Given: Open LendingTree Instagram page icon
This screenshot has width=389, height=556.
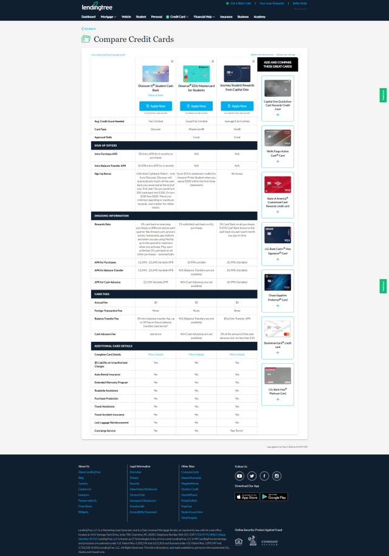Looking at the screenshot, I should tap(277, 476).
